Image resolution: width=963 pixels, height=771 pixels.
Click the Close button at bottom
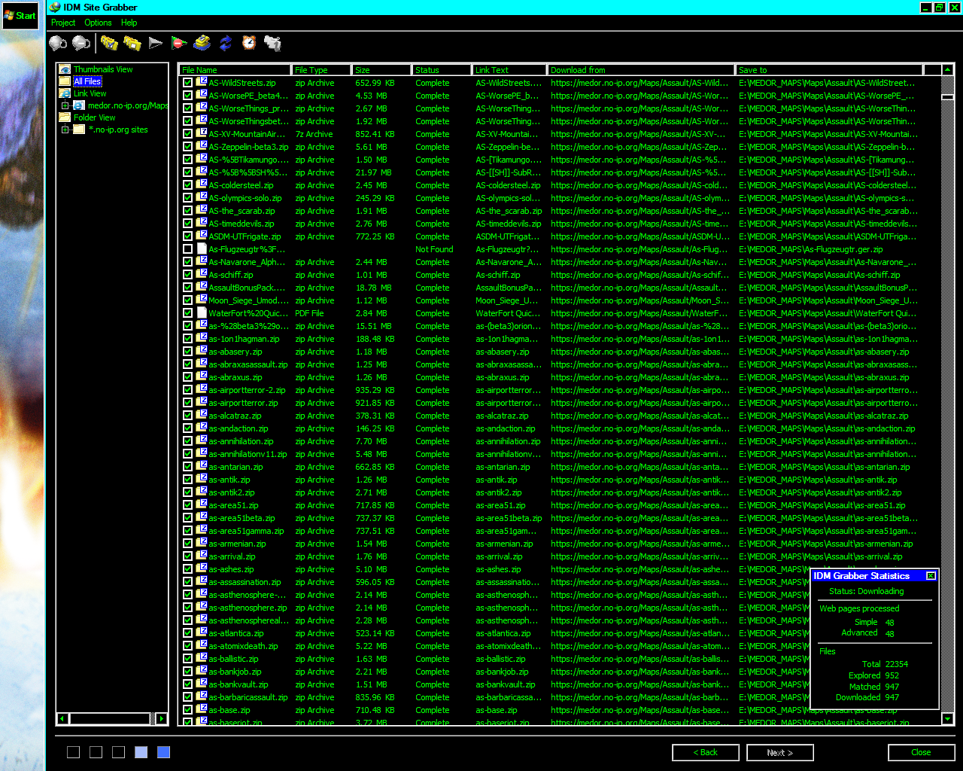point(921,752)
